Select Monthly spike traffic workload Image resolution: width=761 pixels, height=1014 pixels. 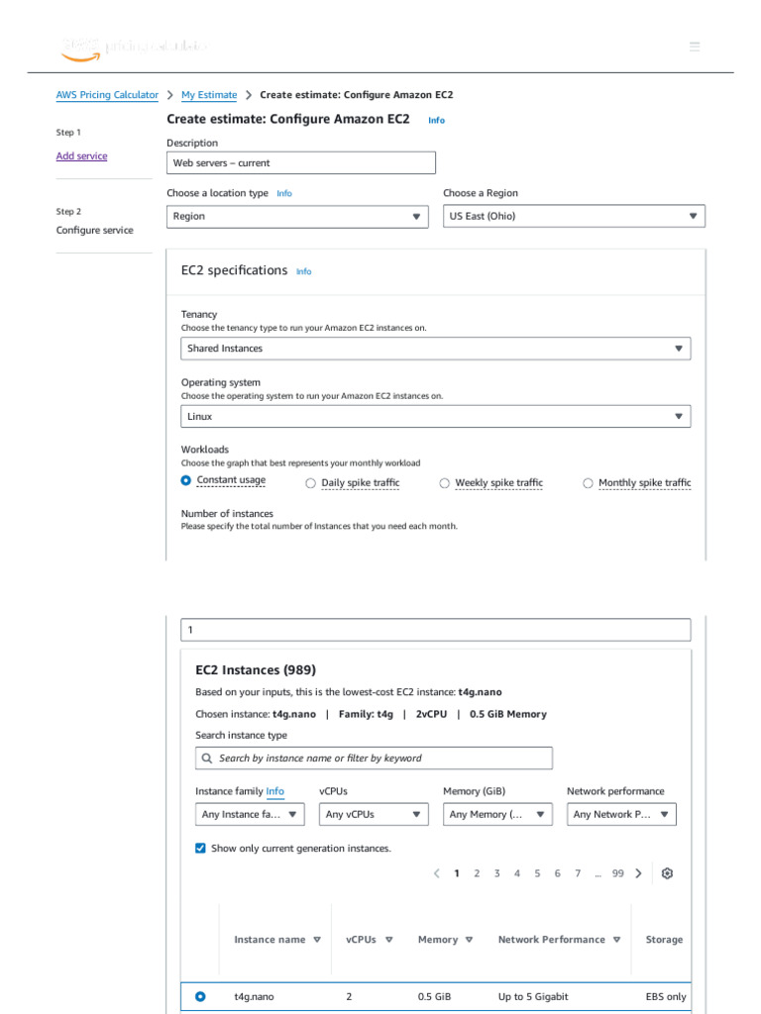tap(588, 483)
